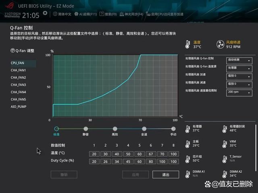Click the 芯片组 50°C reading
The image size is (258, 193).
pyautogui.click(x=196, y=160)
